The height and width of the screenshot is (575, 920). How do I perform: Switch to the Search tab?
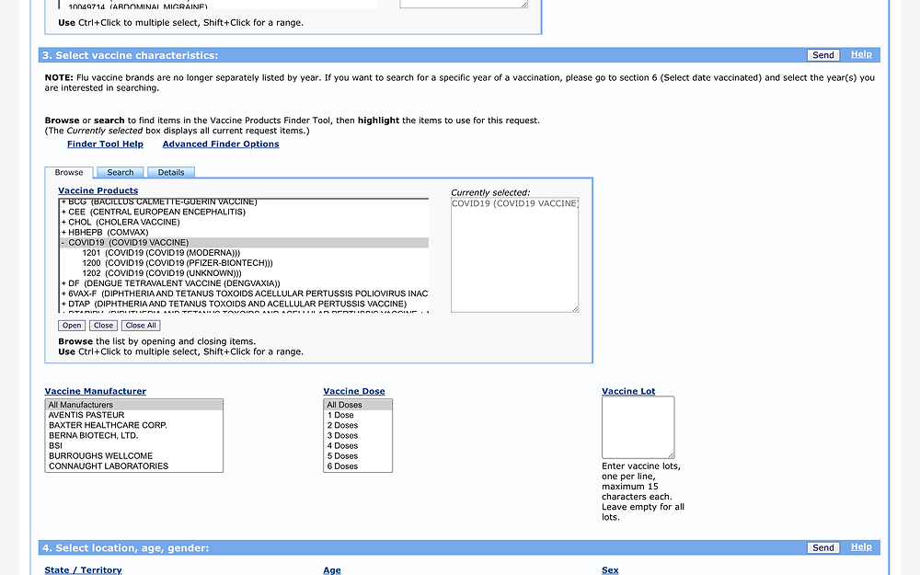(121, 173)
